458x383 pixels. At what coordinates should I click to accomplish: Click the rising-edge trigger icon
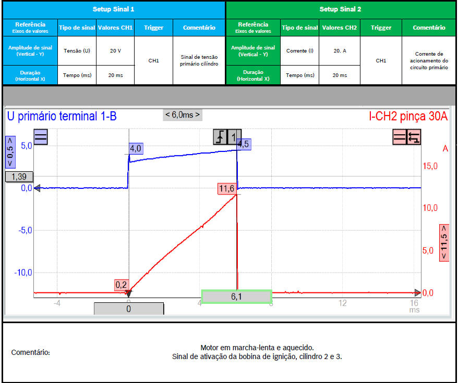[x=221, y=137]
